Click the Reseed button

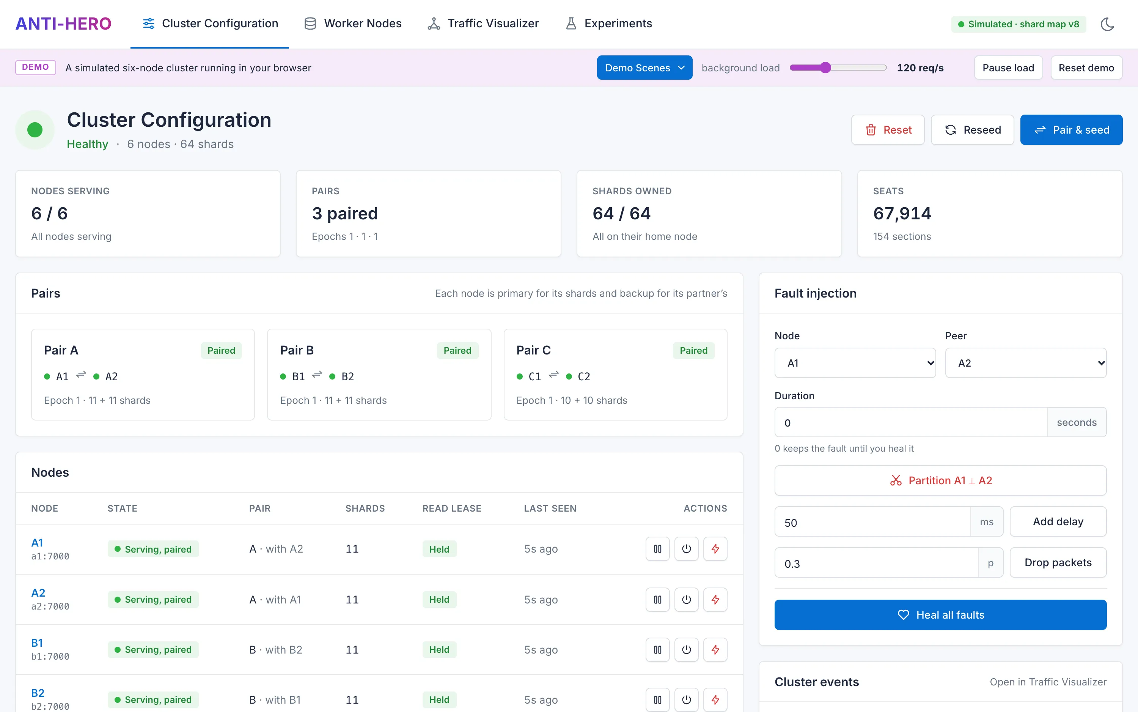click(972, 129)
